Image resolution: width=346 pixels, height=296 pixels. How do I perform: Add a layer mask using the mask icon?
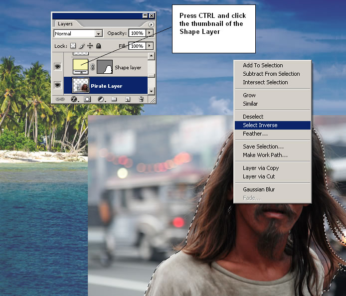pyautogui.click(x=87, y=99)
